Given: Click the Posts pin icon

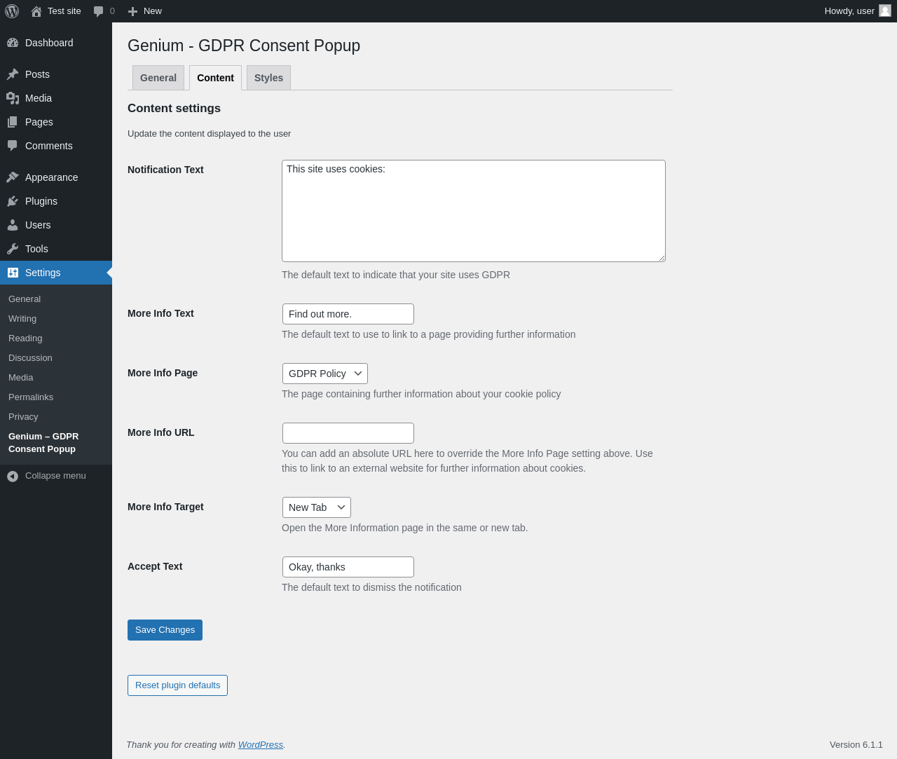Looking at the screenshot, I should click(13, 74).
